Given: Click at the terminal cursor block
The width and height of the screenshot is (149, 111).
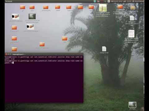Looking at the screenshot, I should click(13, 63).
